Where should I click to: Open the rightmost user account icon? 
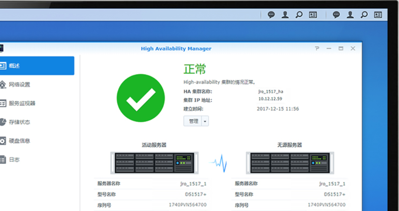click(x=350, y=15)
